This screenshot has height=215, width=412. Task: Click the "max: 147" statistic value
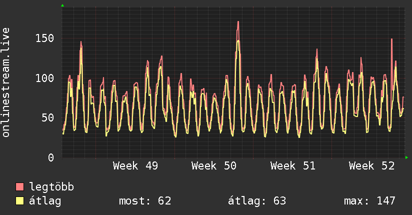pyautogui.click(x=369, y=201)
